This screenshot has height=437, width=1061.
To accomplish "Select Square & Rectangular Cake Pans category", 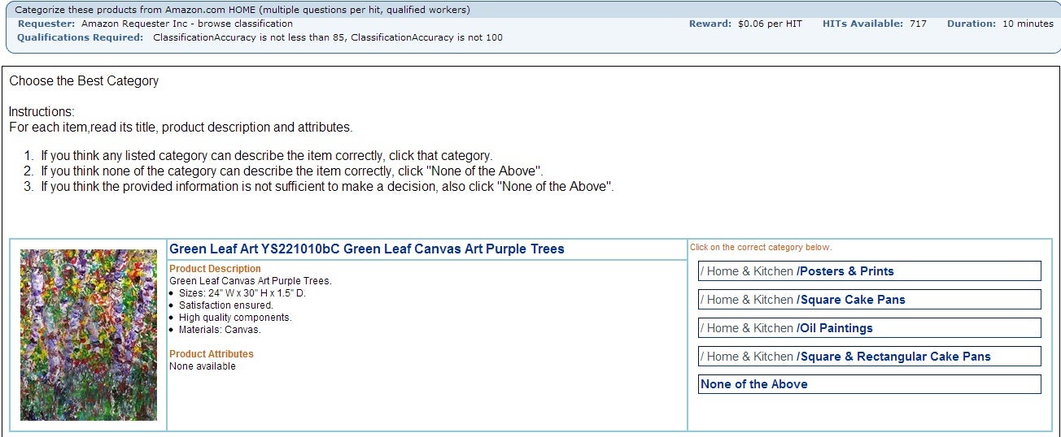I will [x=869, y=357].
